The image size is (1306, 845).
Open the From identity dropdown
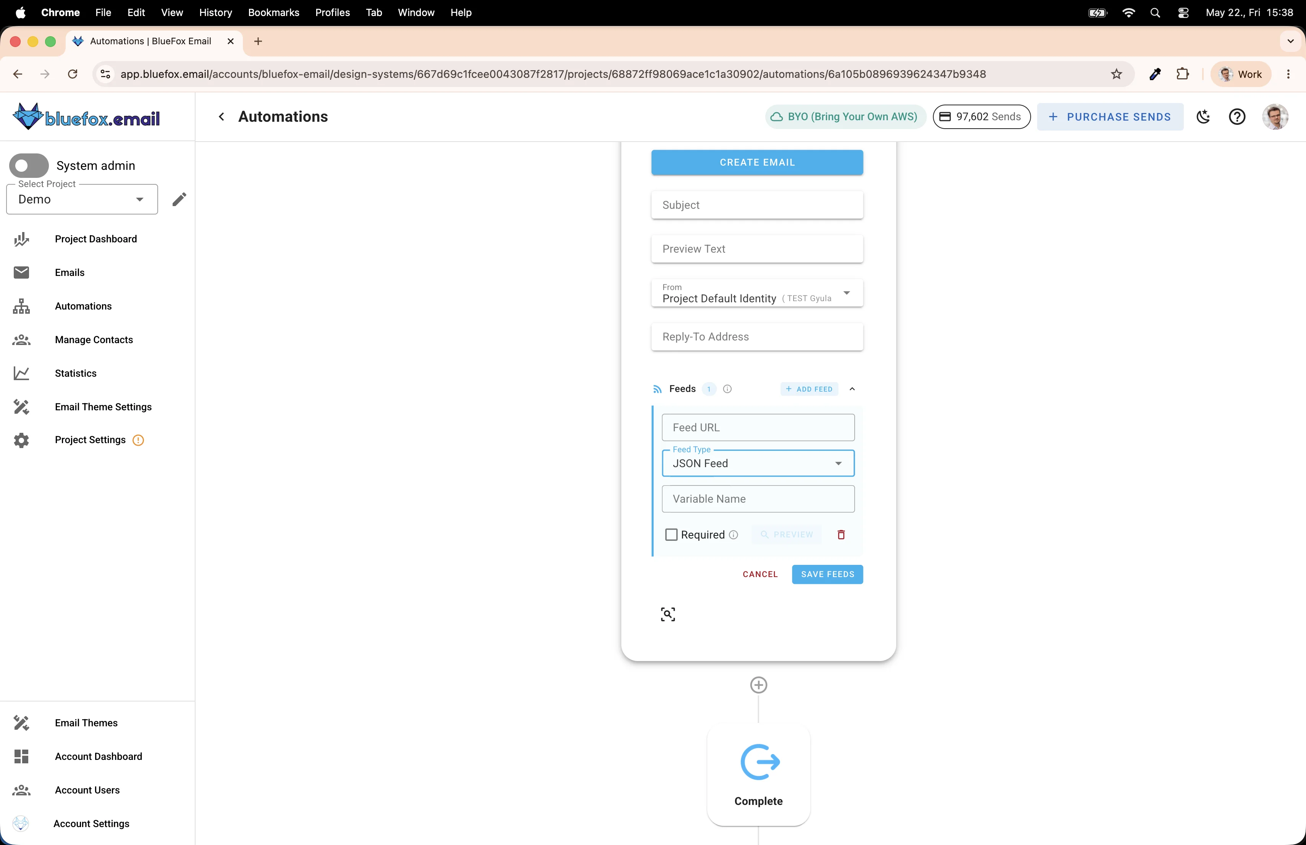[757, 293]
